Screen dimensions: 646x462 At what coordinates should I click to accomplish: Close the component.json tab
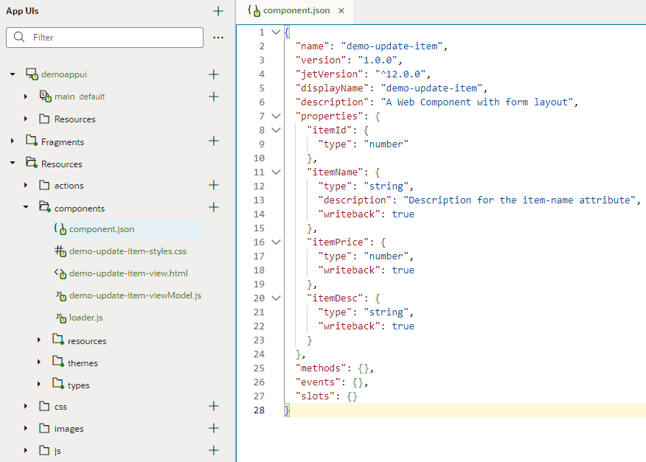tap(341, 12)
